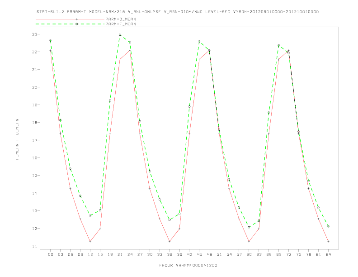
Task: Click the O_MEAN plus marker at hour 12
Action: (x=90, y=241)
